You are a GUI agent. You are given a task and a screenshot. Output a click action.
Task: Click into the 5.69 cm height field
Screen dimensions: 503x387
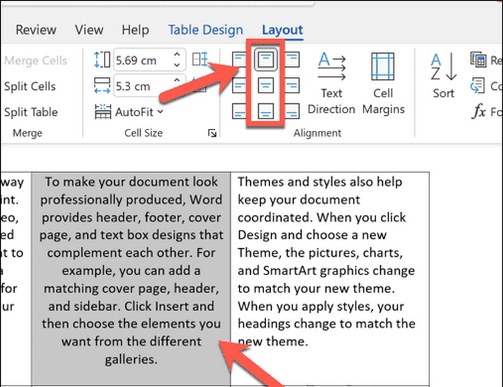click(x=142, y=60)
